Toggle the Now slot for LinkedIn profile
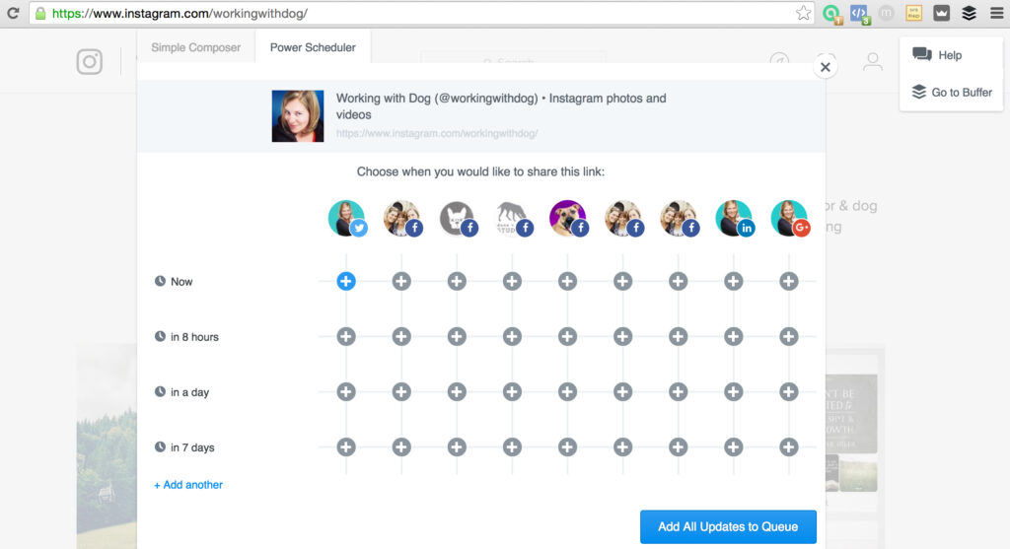 pos(733,281)
